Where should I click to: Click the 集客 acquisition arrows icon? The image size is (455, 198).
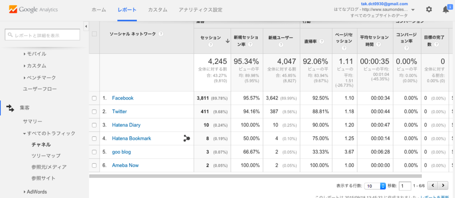(10, 108)
